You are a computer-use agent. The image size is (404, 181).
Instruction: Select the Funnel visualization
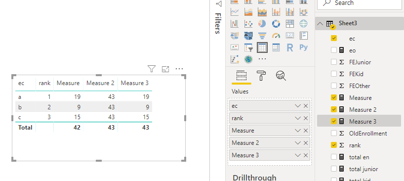262,36
